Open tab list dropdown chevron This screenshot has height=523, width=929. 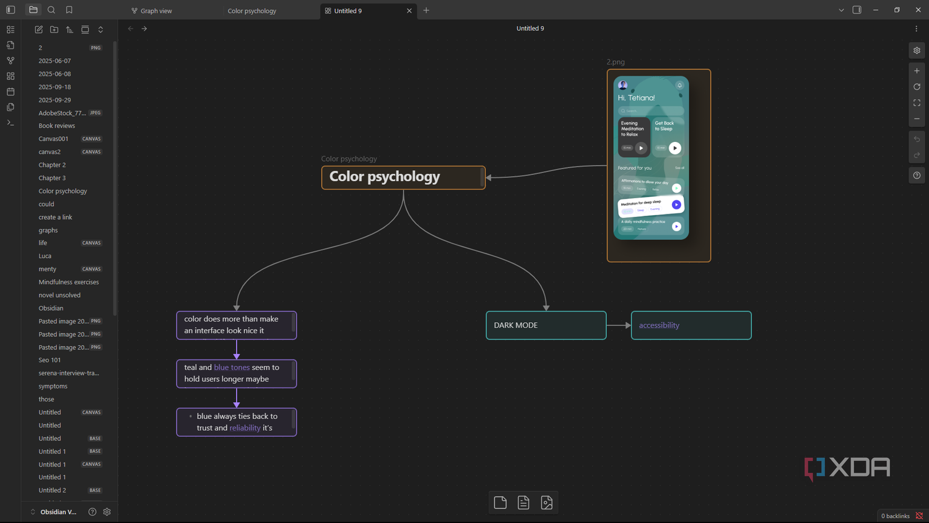pos(841,10)
